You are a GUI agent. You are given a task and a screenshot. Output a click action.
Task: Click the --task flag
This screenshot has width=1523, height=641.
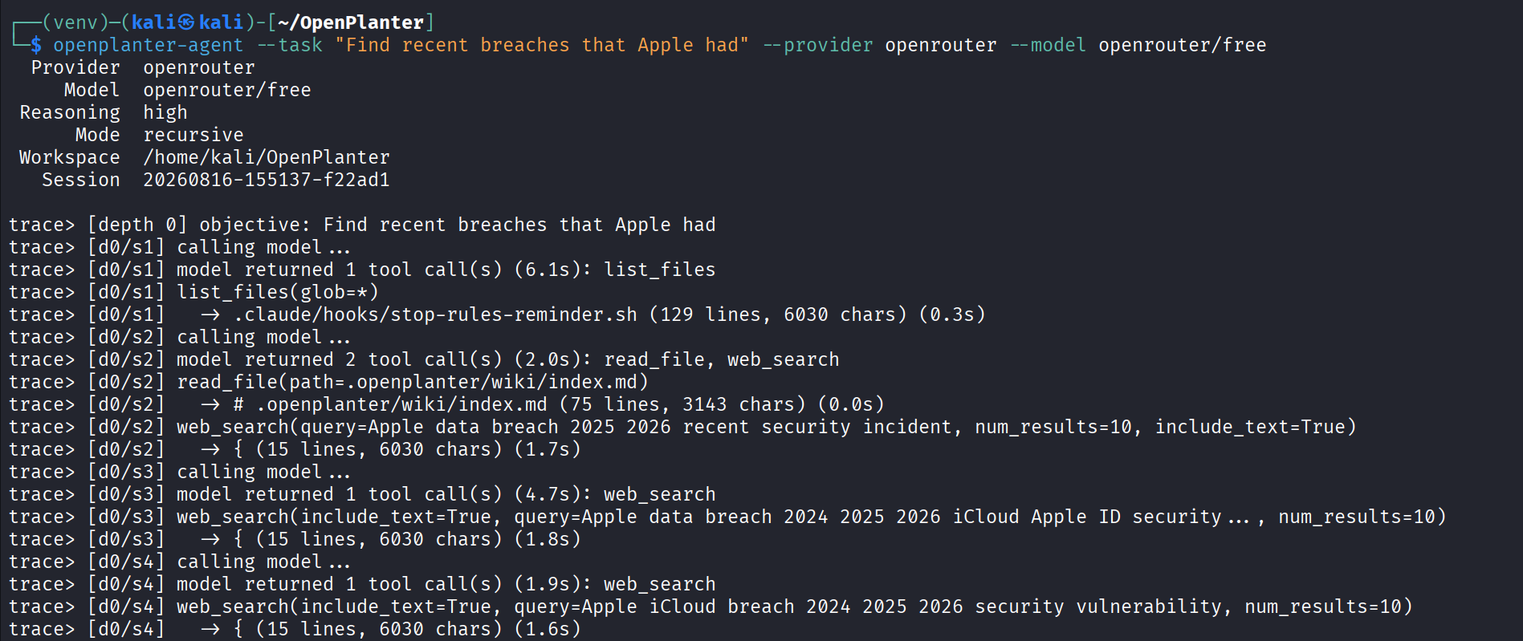click(x=290, y=45)
